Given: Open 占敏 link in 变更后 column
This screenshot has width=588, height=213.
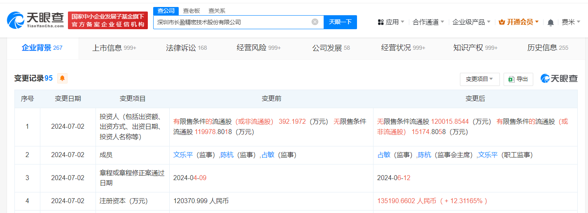Looking at the screenshot, I should (x=384, y=155).
